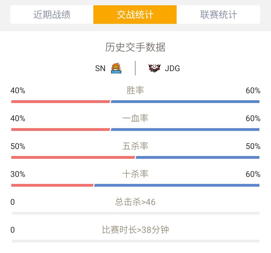
Task: Open the 近期战绩 tab
Action: (x=52, y=15)
